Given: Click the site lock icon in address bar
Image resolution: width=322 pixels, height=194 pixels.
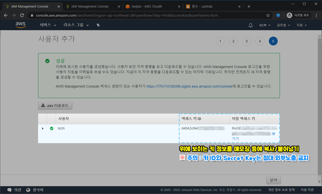Looking at the screenshot, I should click(32, 15).
